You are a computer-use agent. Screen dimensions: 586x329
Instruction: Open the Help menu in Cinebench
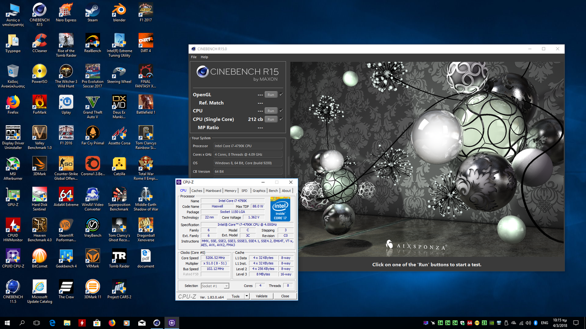pos(205,57)
